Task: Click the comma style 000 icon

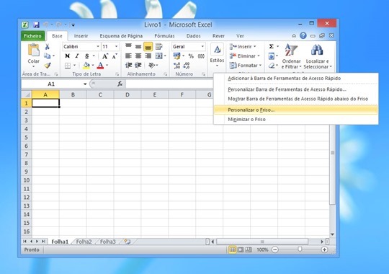Action: click(201, 56)
